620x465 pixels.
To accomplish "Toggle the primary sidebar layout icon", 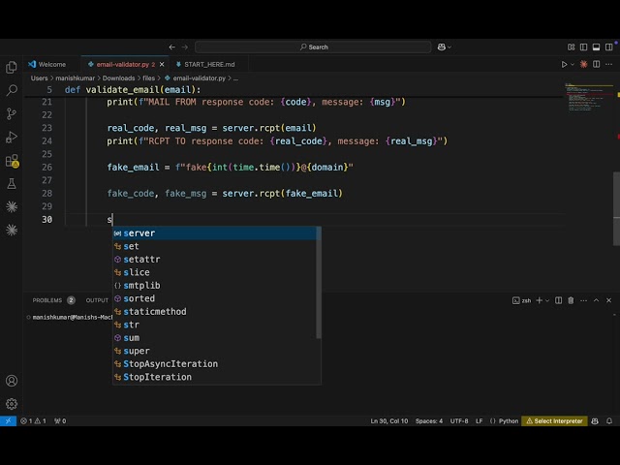I will (x=583, y=47).
